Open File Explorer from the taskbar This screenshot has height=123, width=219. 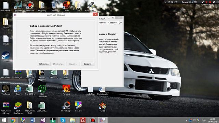tap(73, 120)
